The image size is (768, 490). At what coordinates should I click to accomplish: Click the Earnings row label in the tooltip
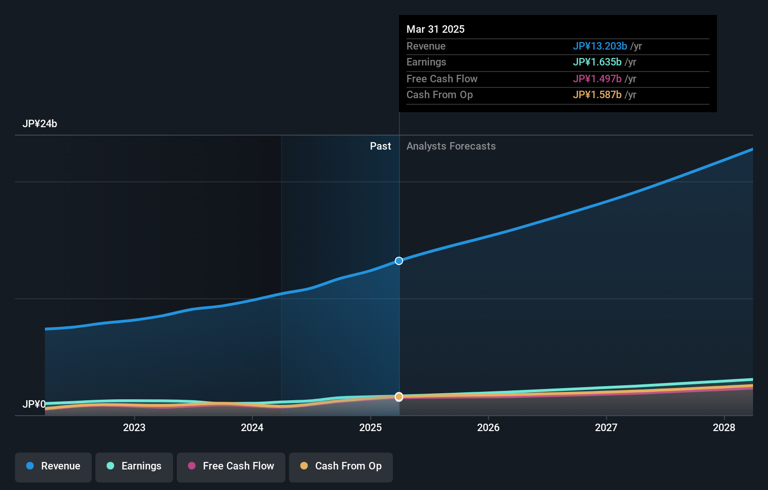pos(426,62)
